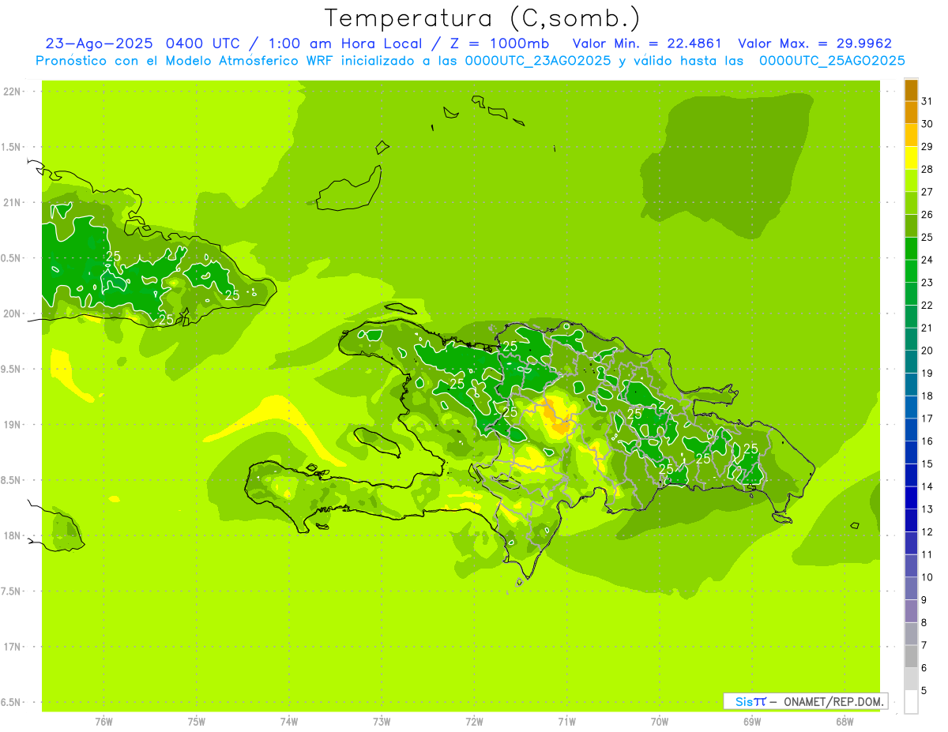
Task: Pick the purple legend swatch between 8 and 9
Action: tap(911, 611)
